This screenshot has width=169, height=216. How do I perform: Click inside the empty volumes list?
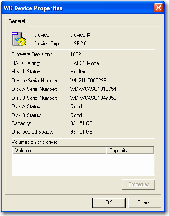tap(83, 164)
